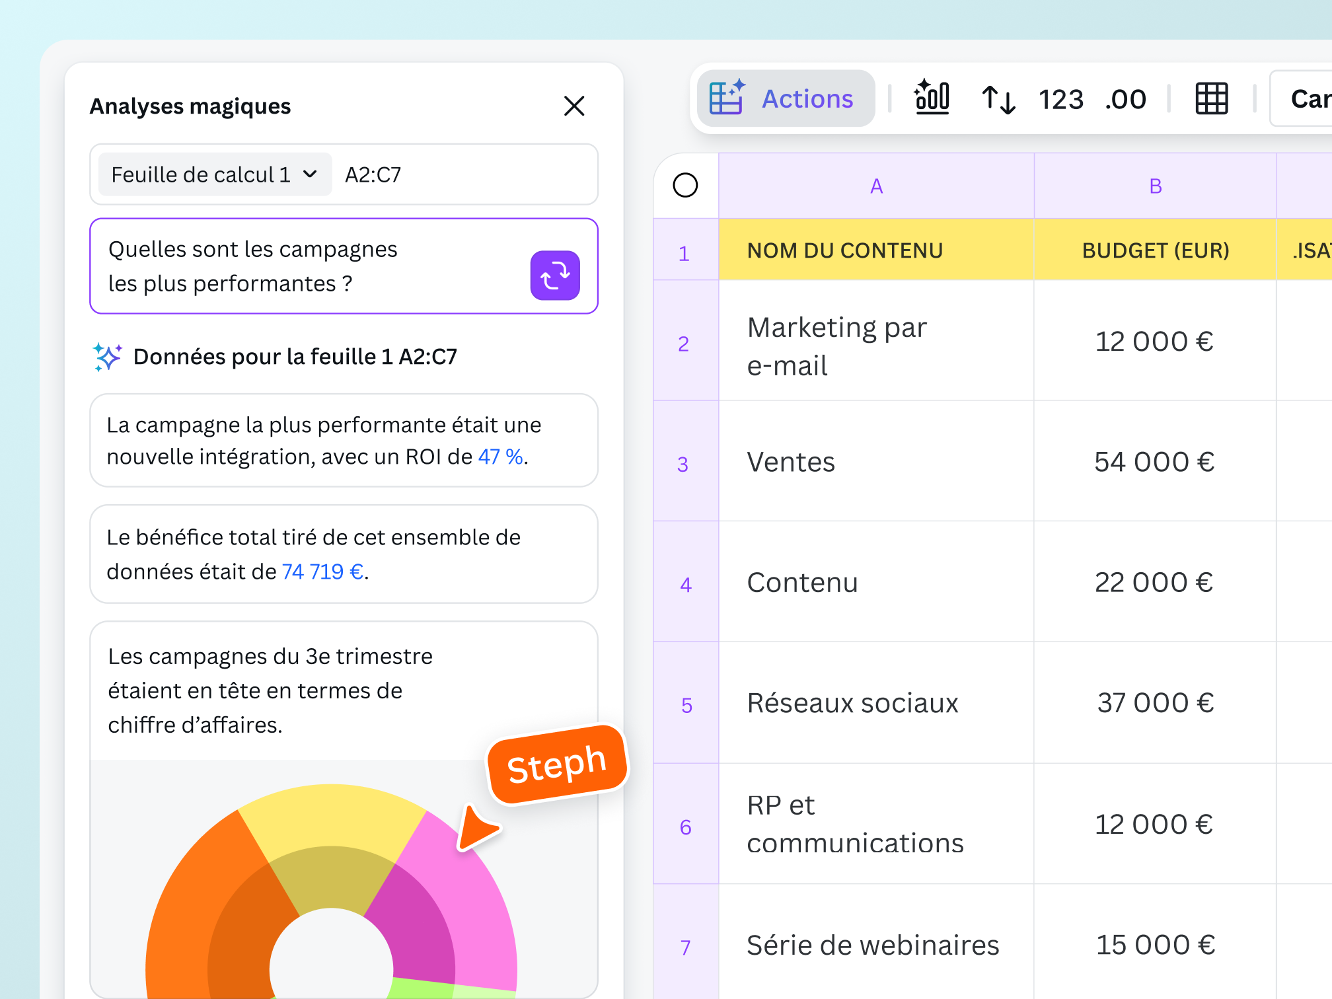Select the 123 number format option
1332x999 pixels.
[1060, 99]
